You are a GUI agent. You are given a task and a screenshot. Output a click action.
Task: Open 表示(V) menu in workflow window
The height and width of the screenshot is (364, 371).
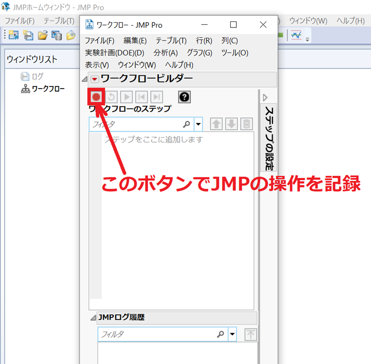[97, 65]
